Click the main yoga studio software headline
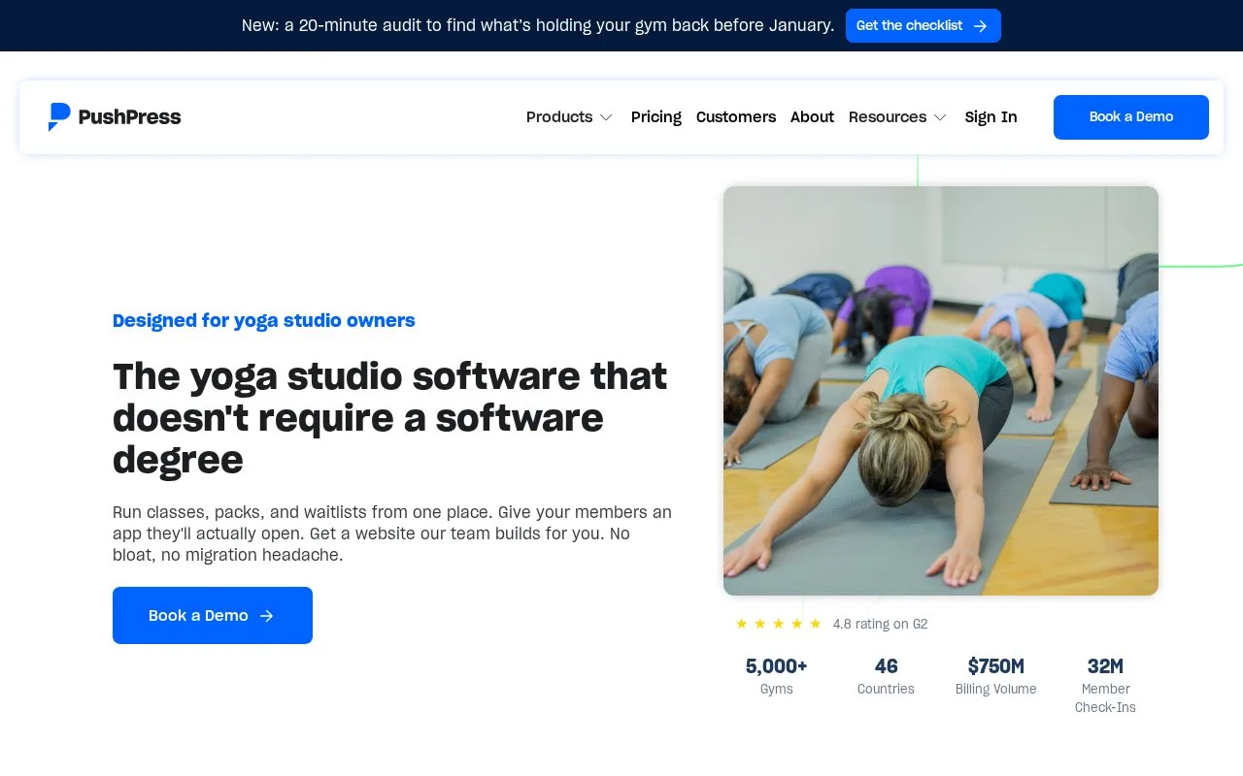 (390, 418)
